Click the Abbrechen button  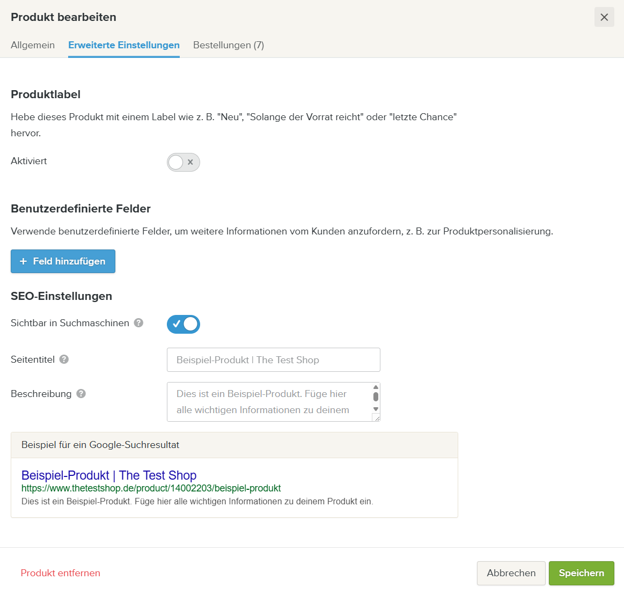click(511, 573)
